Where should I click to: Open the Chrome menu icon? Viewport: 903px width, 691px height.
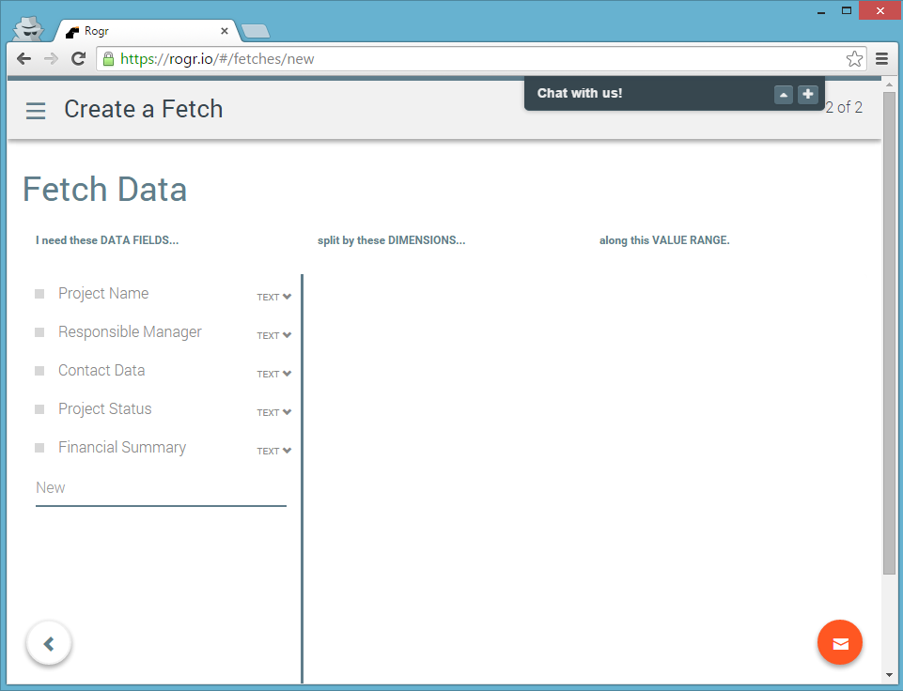click(x=881, y=58)
